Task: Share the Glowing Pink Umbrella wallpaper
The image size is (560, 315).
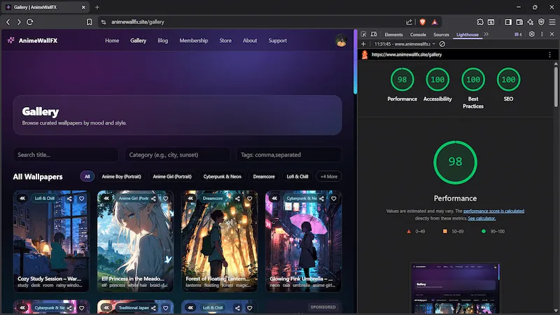Action: tap(321, 199)
